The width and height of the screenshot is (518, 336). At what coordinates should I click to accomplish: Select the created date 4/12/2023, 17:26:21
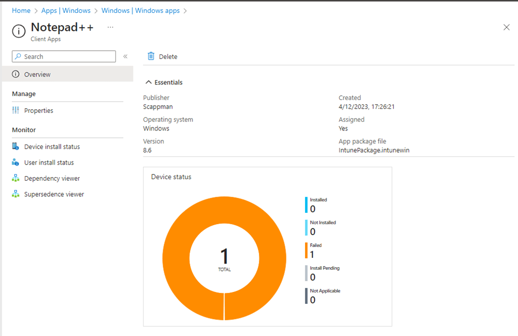click(366, 107)
